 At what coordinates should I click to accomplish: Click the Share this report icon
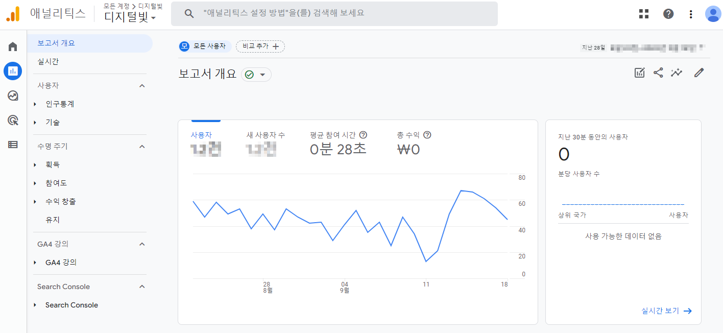click(x=658, y=73)
